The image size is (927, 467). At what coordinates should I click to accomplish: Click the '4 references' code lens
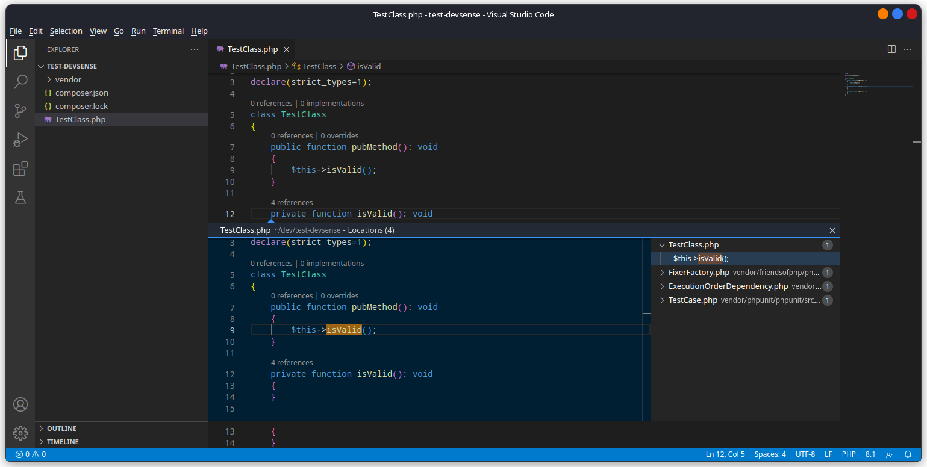coord(292,203)
